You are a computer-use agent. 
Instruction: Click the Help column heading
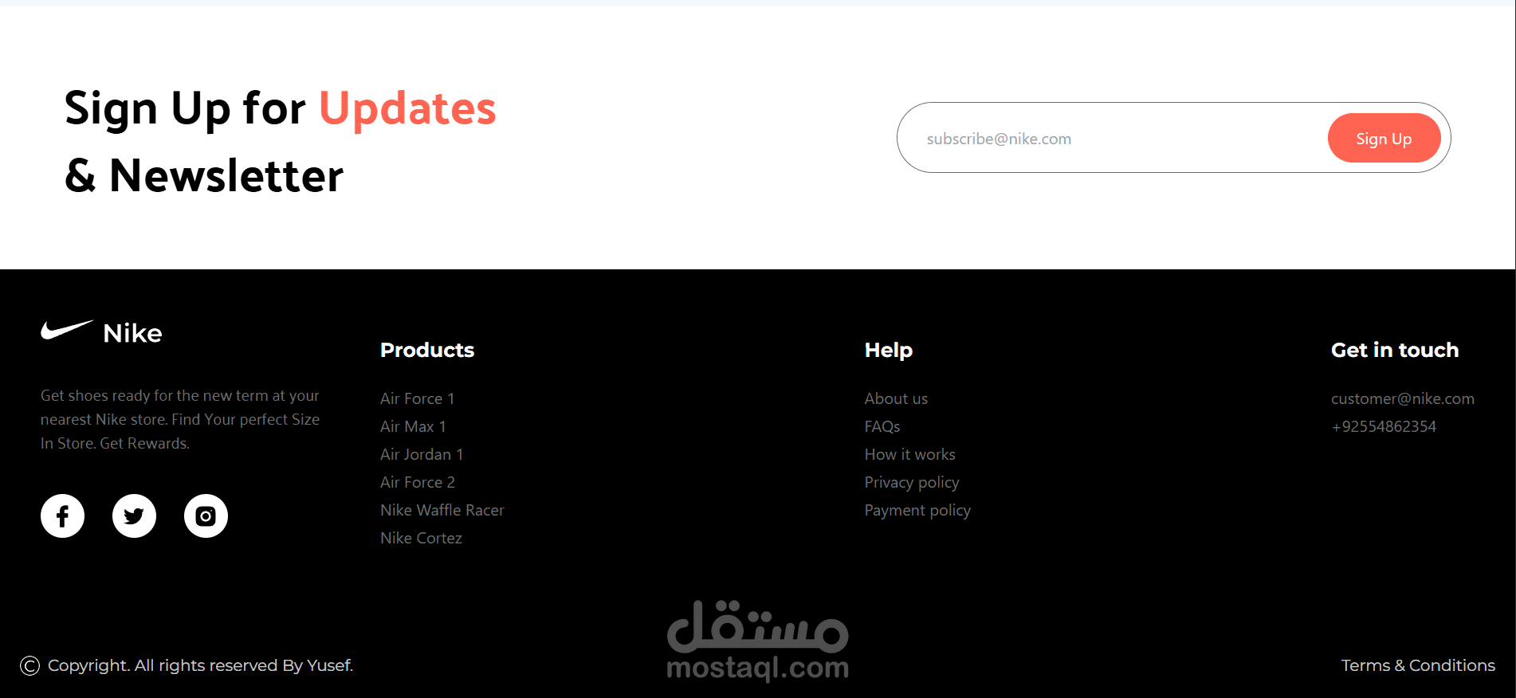889,350
